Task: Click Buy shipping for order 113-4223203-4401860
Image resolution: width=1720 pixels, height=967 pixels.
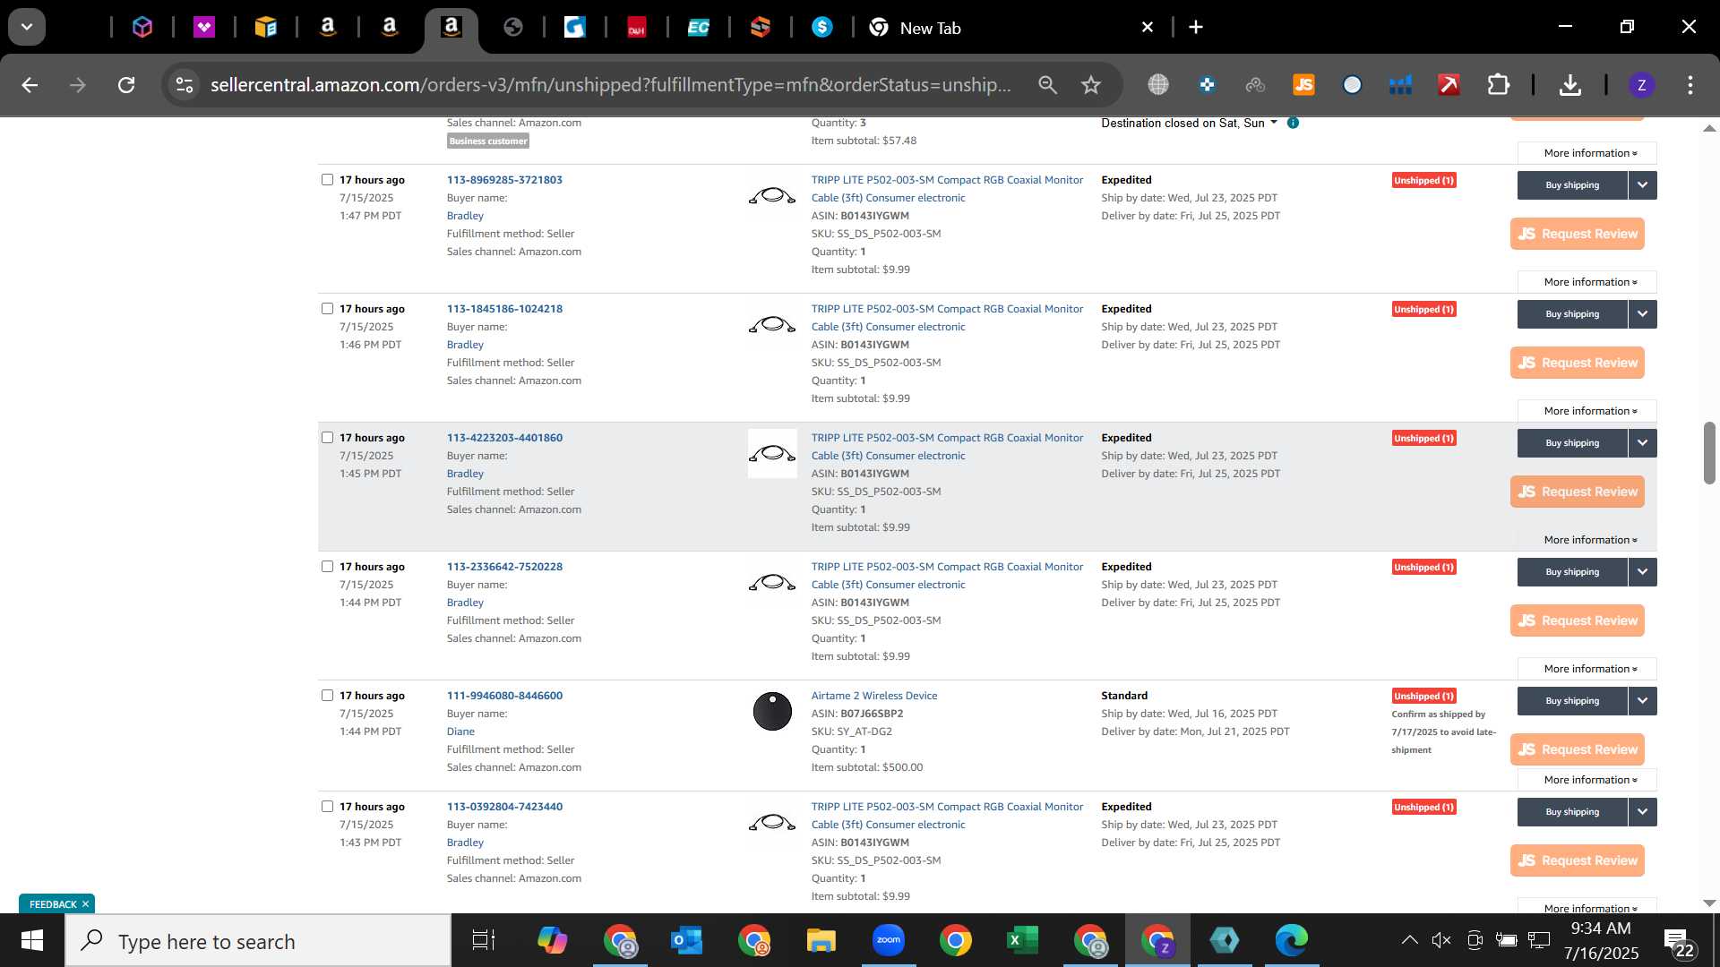Action: (x=1572, y=443)
